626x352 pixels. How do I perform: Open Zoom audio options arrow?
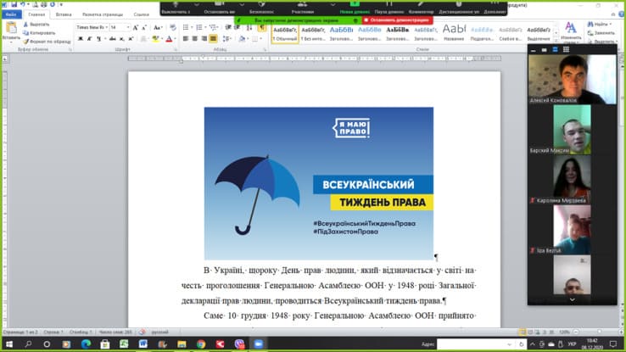click(x=197, y=4)
